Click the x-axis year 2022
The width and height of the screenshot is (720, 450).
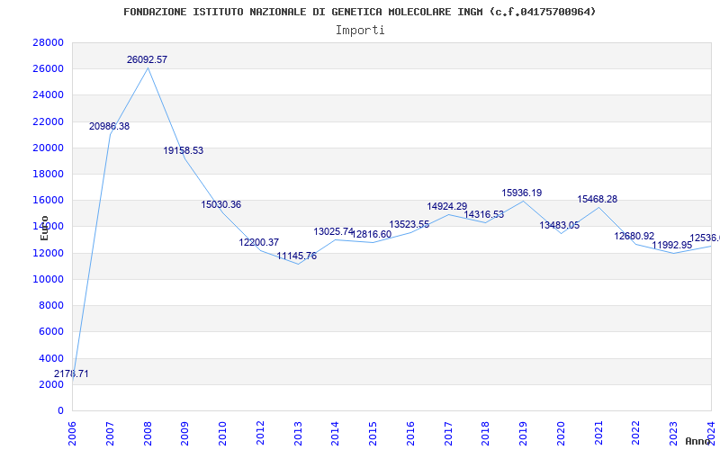click(x=636, y=434)
